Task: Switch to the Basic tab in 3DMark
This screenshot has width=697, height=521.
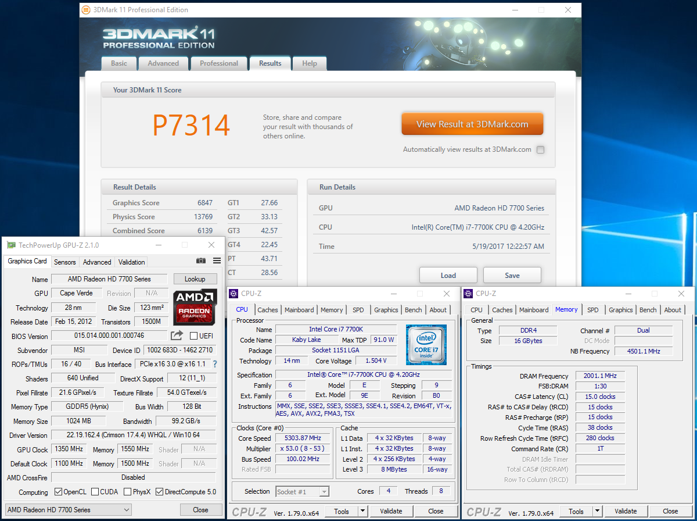Action: point(119,63)
